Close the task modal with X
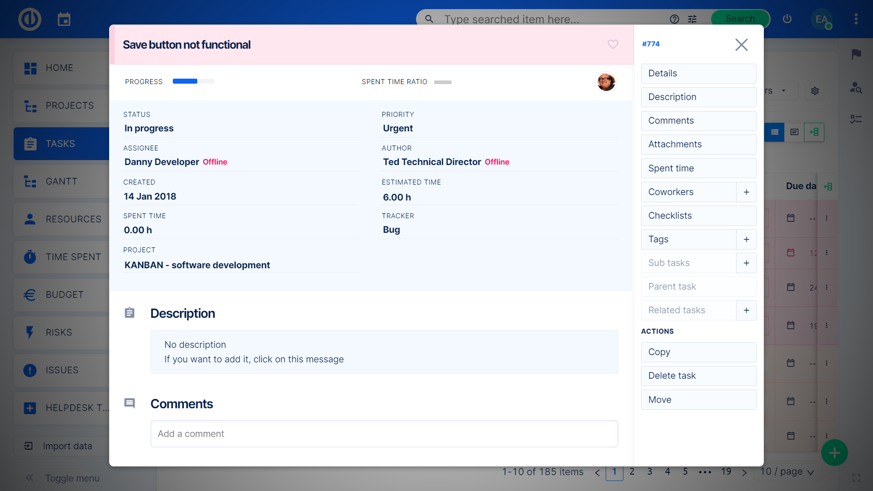Image resolution: width=873 pixels, height=491 pixels. pyautogui.click(x=741, y=45)
